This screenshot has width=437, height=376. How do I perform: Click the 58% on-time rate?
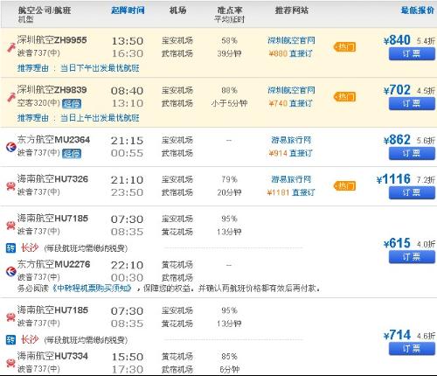point(229,40)
